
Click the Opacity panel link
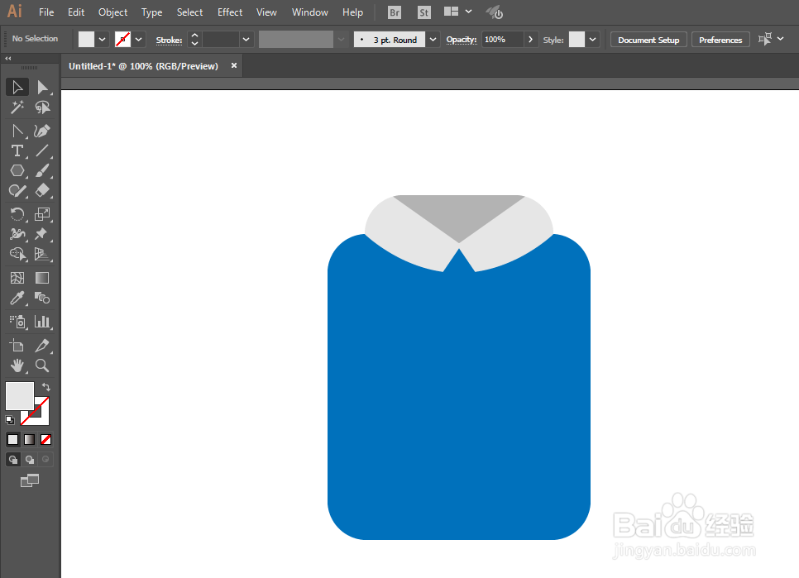462,40
